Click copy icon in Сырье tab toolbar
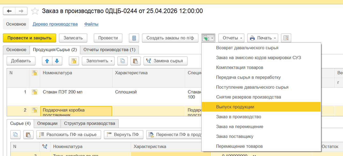The height and width of the screenshot is (156, 343). 15,134
